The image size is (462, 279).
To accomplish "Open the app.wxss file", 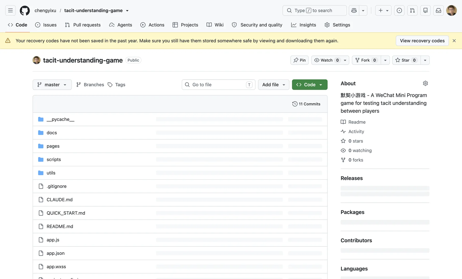I will (x=56, y=266).
